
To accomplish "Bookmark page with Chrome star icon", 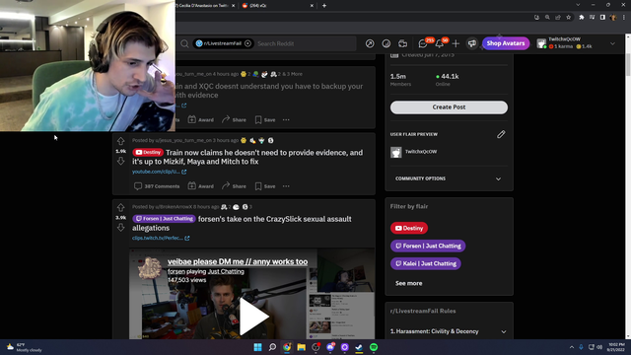I will pos(568,18).
